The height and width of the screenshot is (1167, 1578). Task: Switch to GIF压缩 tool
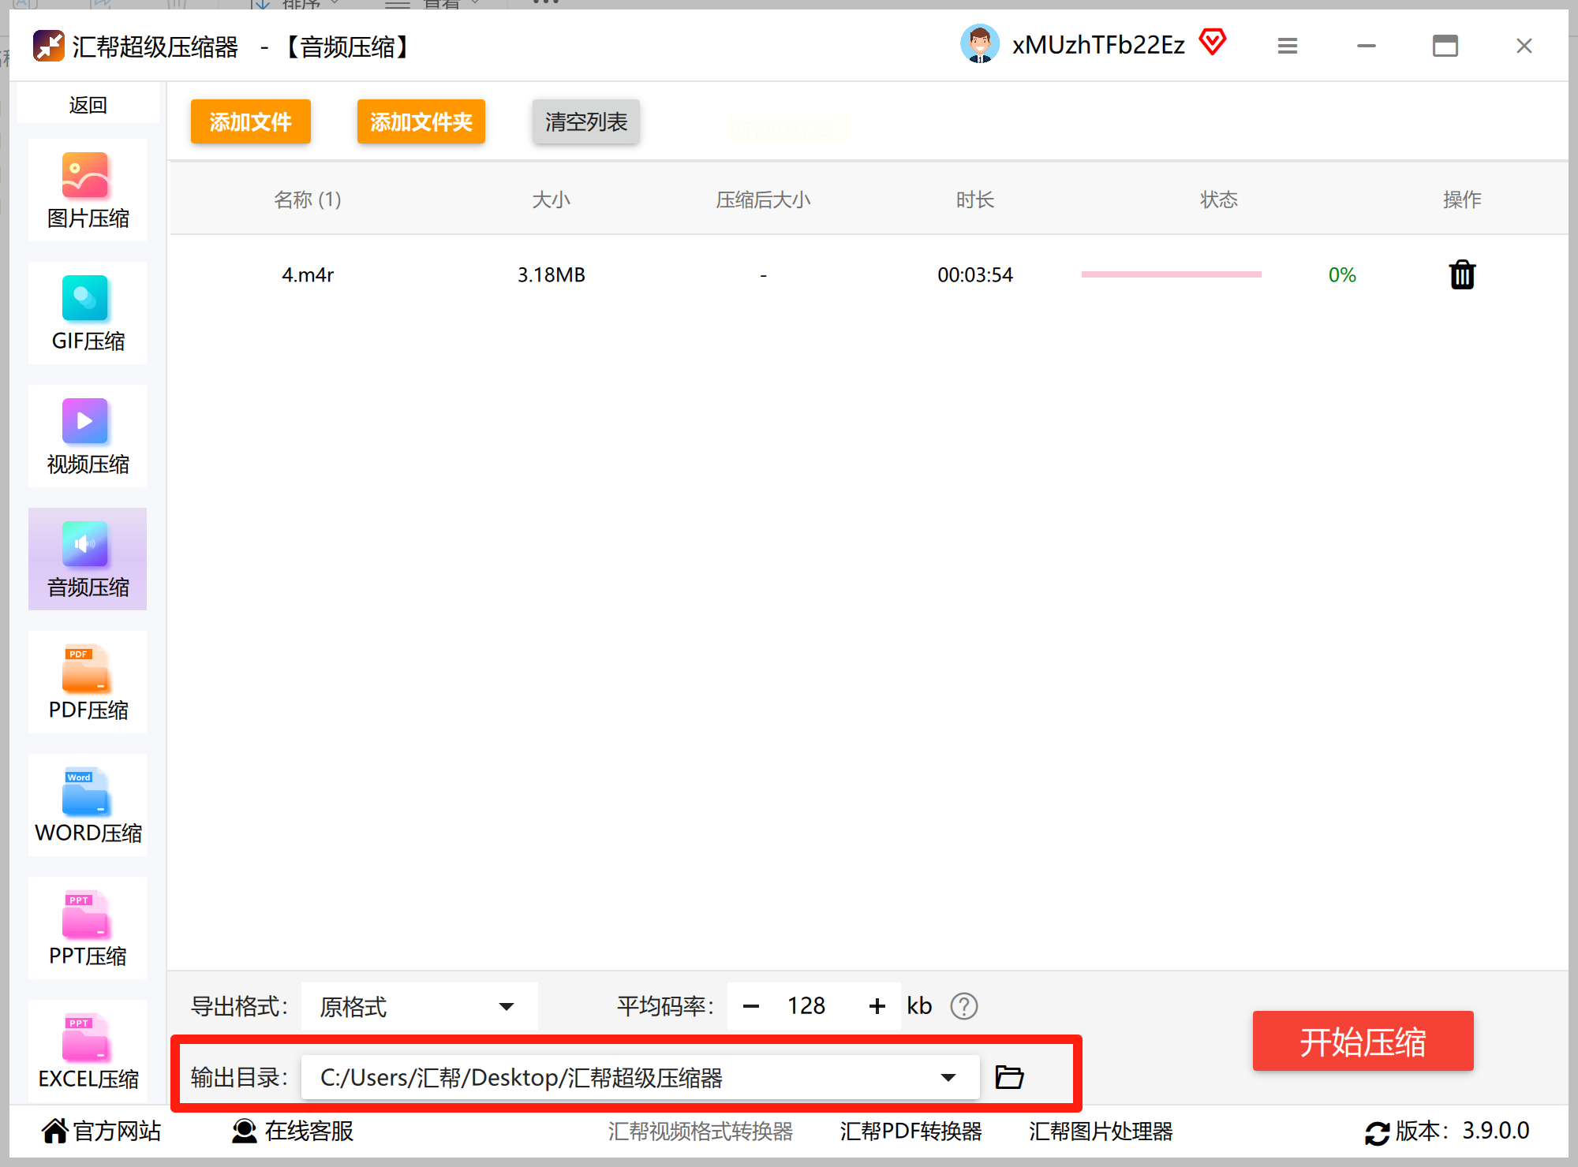click(x=87, y=314)
